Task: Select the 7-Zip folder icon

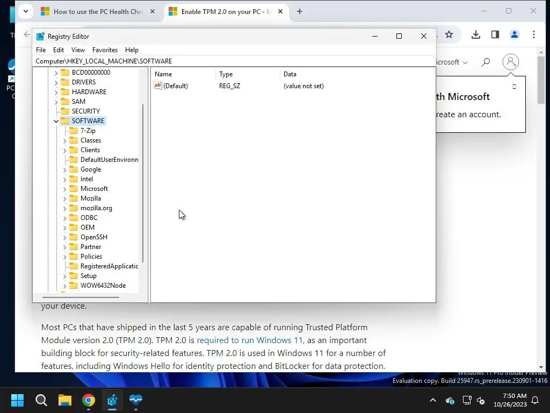Action: click(x=74, y=130)
